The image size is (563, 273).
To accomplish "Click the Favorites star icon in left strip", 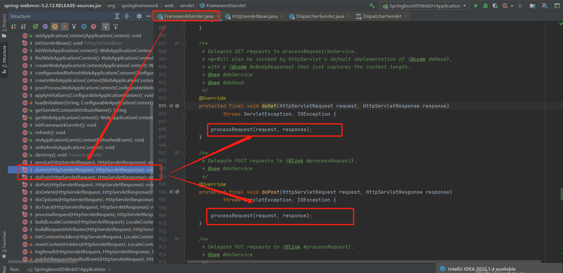I will click(4, 256).
